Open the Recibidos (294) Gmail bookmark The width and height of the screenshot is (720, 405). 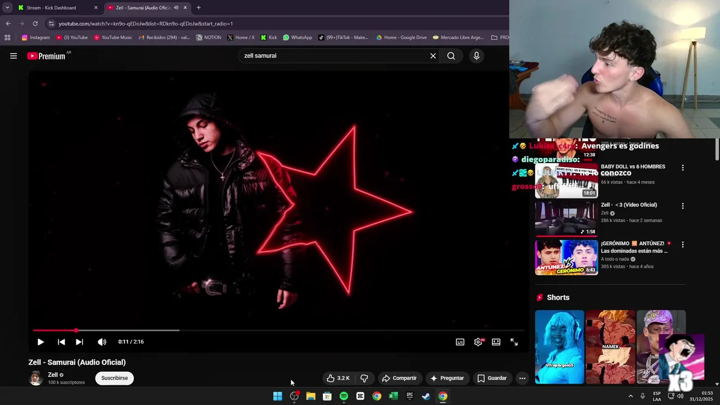coord(164,38)
